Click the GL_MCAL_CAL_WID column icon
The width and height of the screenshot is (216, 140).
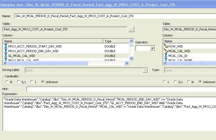6,56
